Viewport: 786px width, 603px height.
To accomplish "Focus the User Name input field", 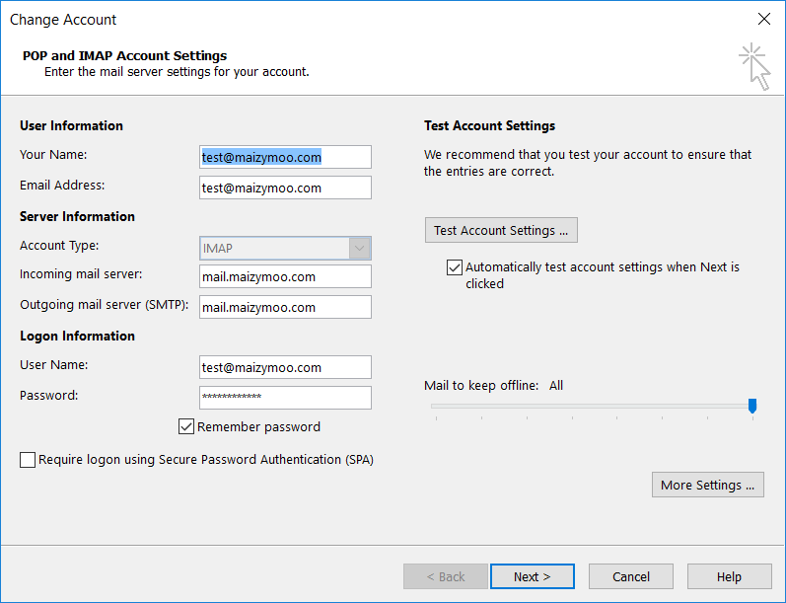I will [285, 367].
